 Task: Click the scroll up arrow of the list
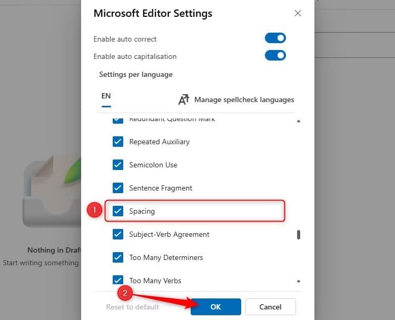click(299, 121)
